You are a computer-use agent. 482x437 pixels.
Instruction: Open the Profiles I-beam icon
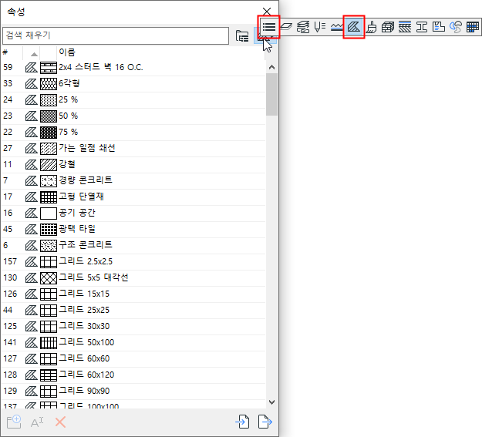coord(422,27)
